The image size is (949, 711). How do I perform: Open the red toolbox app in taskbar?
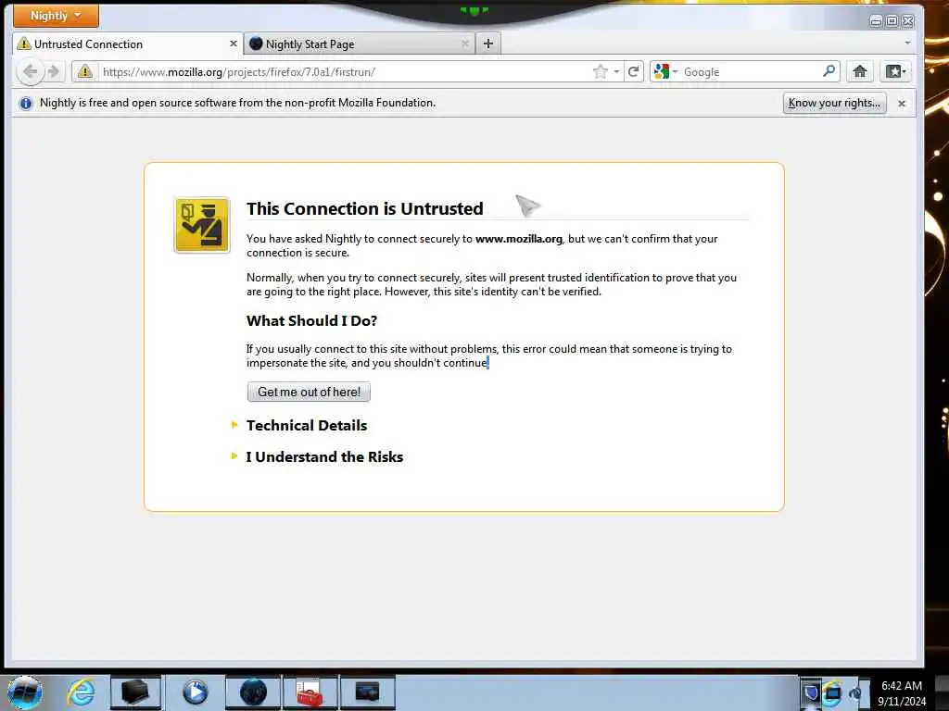(310, 692)
